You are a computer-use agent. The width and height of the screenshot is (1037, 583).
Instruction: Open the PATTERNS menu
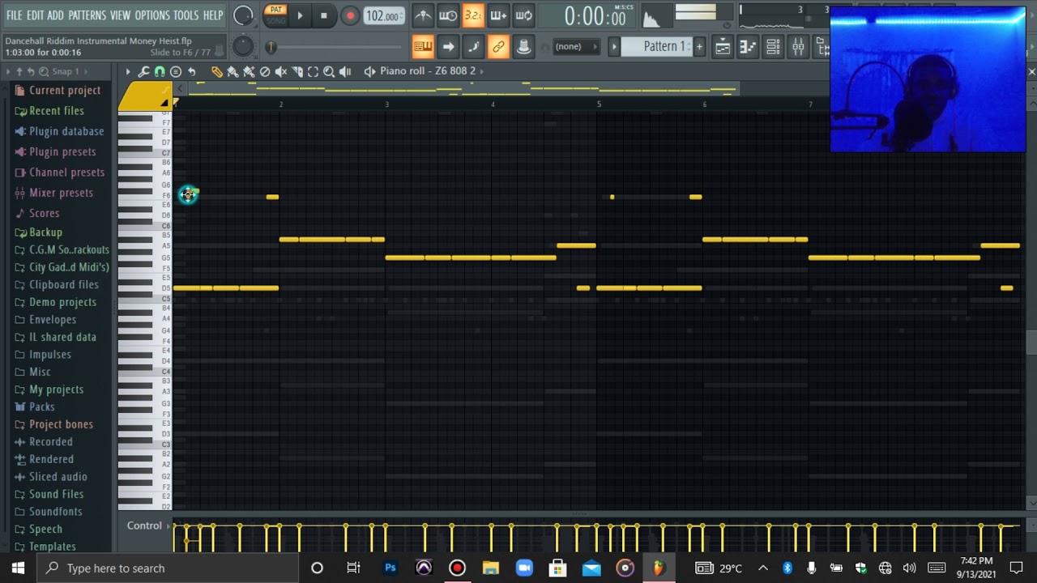tap(87, 15)
